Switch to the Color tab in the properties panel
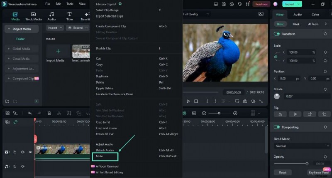The image size is (332, 178). (315, 15)
